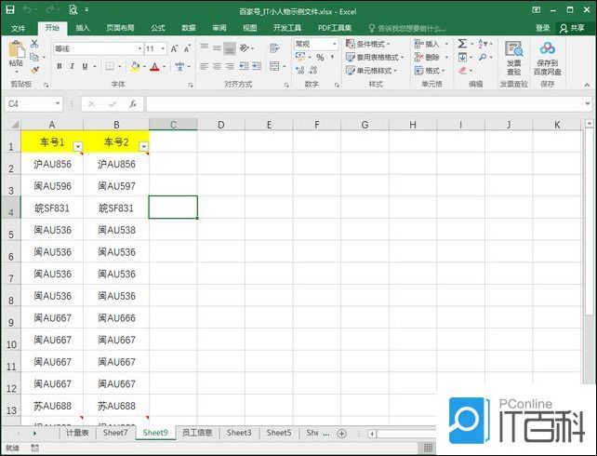Center text horizontally

coord(217,67)
